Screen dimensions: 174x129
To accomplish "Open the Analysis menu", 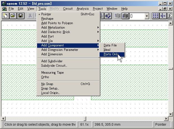I will 83,9.
